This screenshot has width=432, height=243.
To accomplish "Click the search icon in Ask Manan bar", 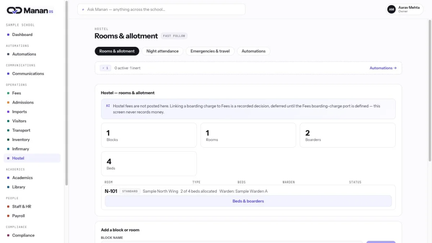I will [x=84, y=9].
